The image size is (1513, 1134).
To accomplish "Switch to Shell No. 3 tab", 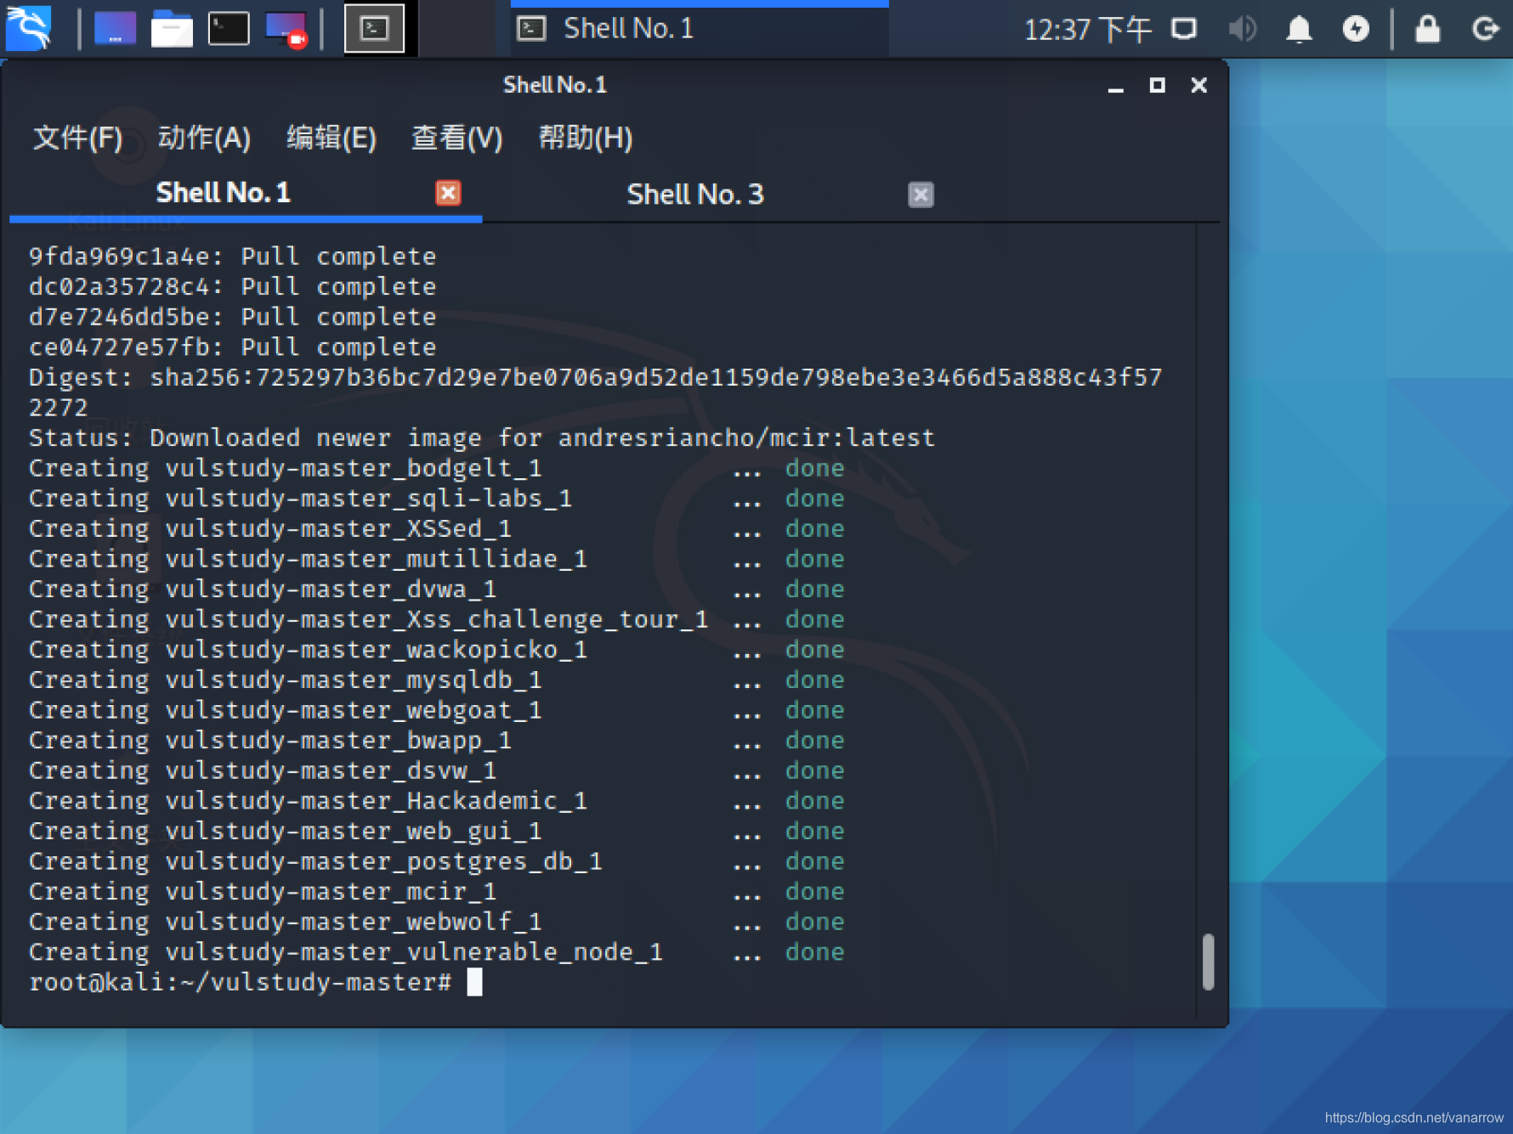I will [695, 195].
